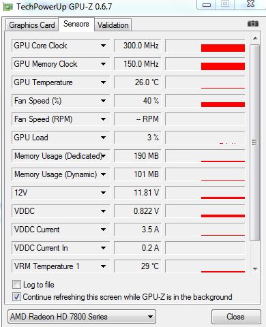The height and width of the screenshot is (327, 266).
Task: Select the Sensors tab
Action: pyautogui.click(x=76, y=24)
